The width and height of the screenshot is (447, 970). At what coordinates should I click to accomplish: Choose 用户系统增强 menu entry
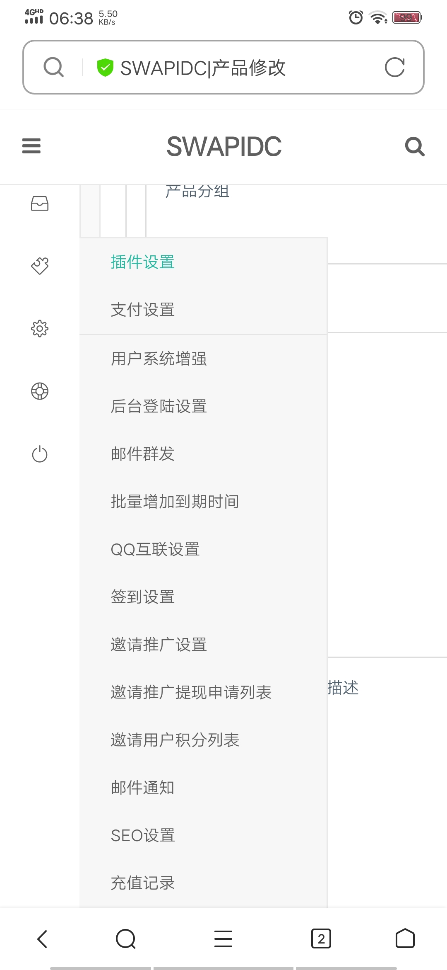(x=159, y=359)
